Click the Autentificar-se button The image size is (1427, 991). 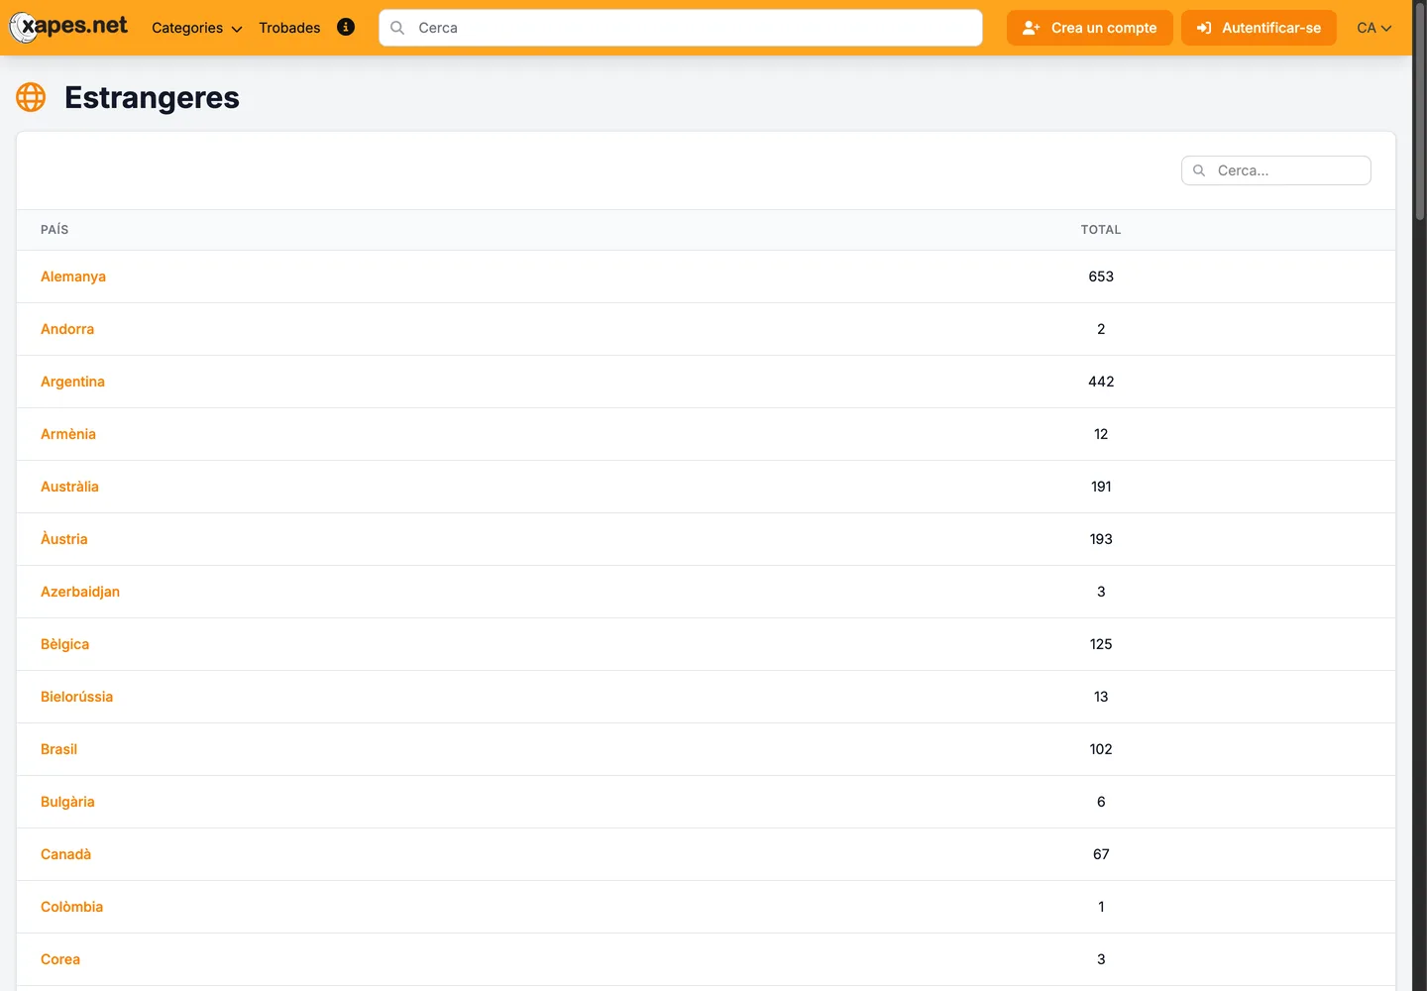click(1259, 28)
